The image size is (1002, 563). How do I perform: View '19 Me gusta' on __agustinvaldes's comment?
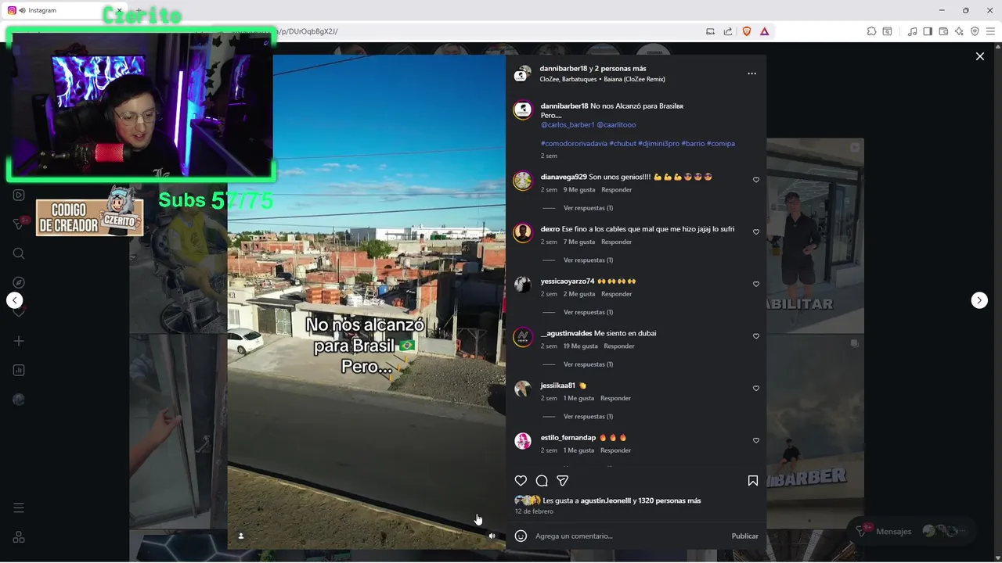[580, 346]
